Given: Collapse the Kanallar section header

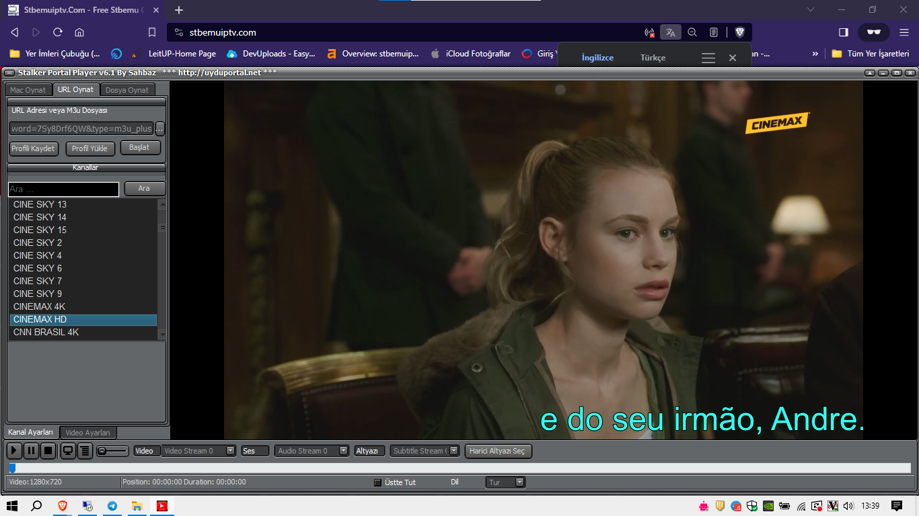Looking at the screenshot, I should (86, 167).
